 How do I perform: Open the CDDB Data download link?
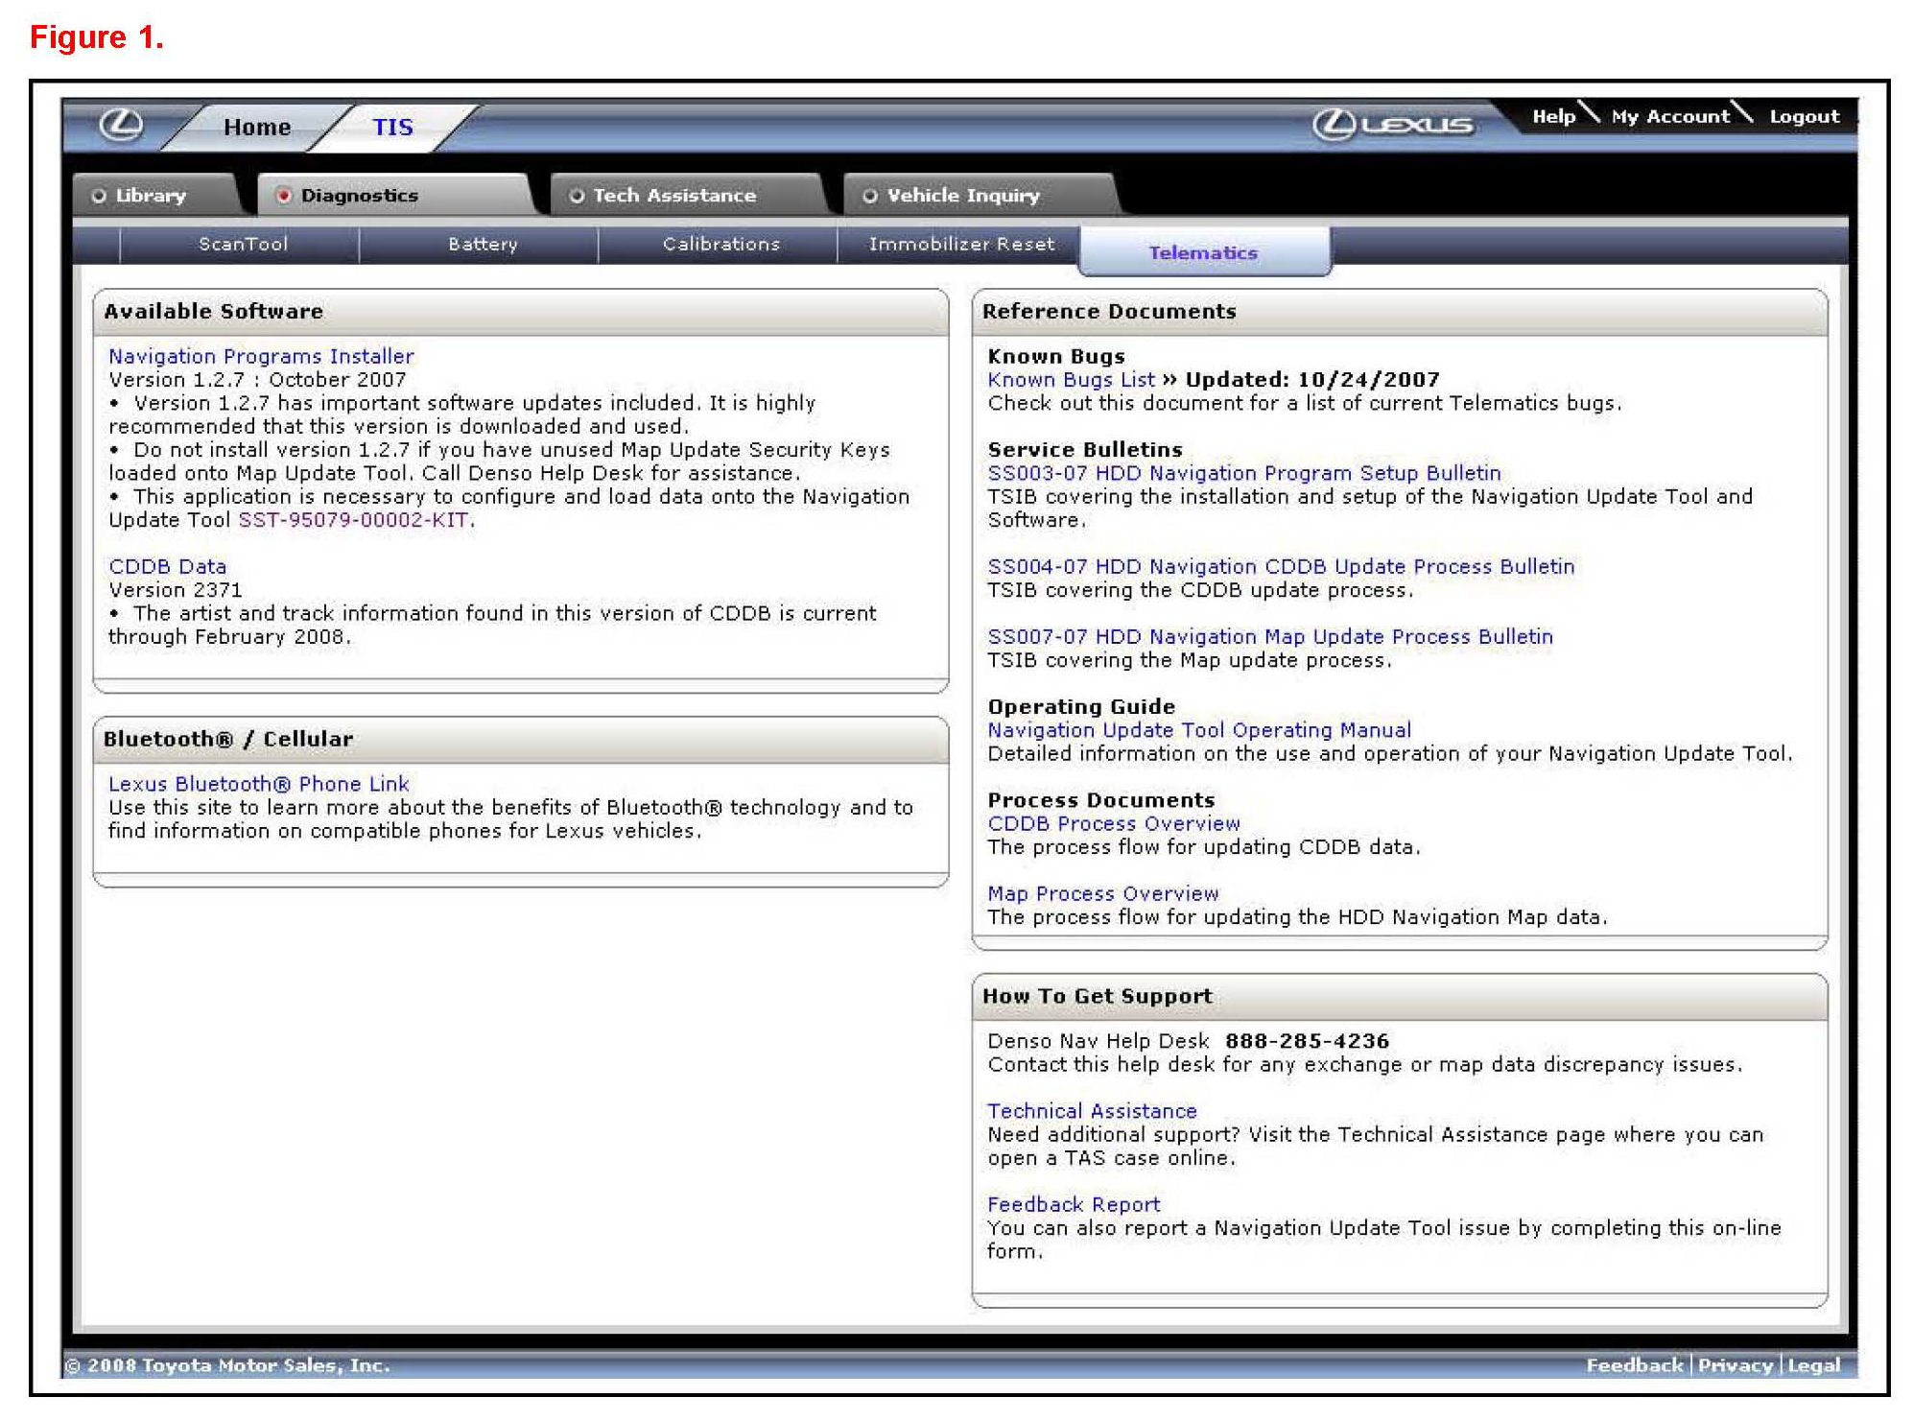(168, 566)
